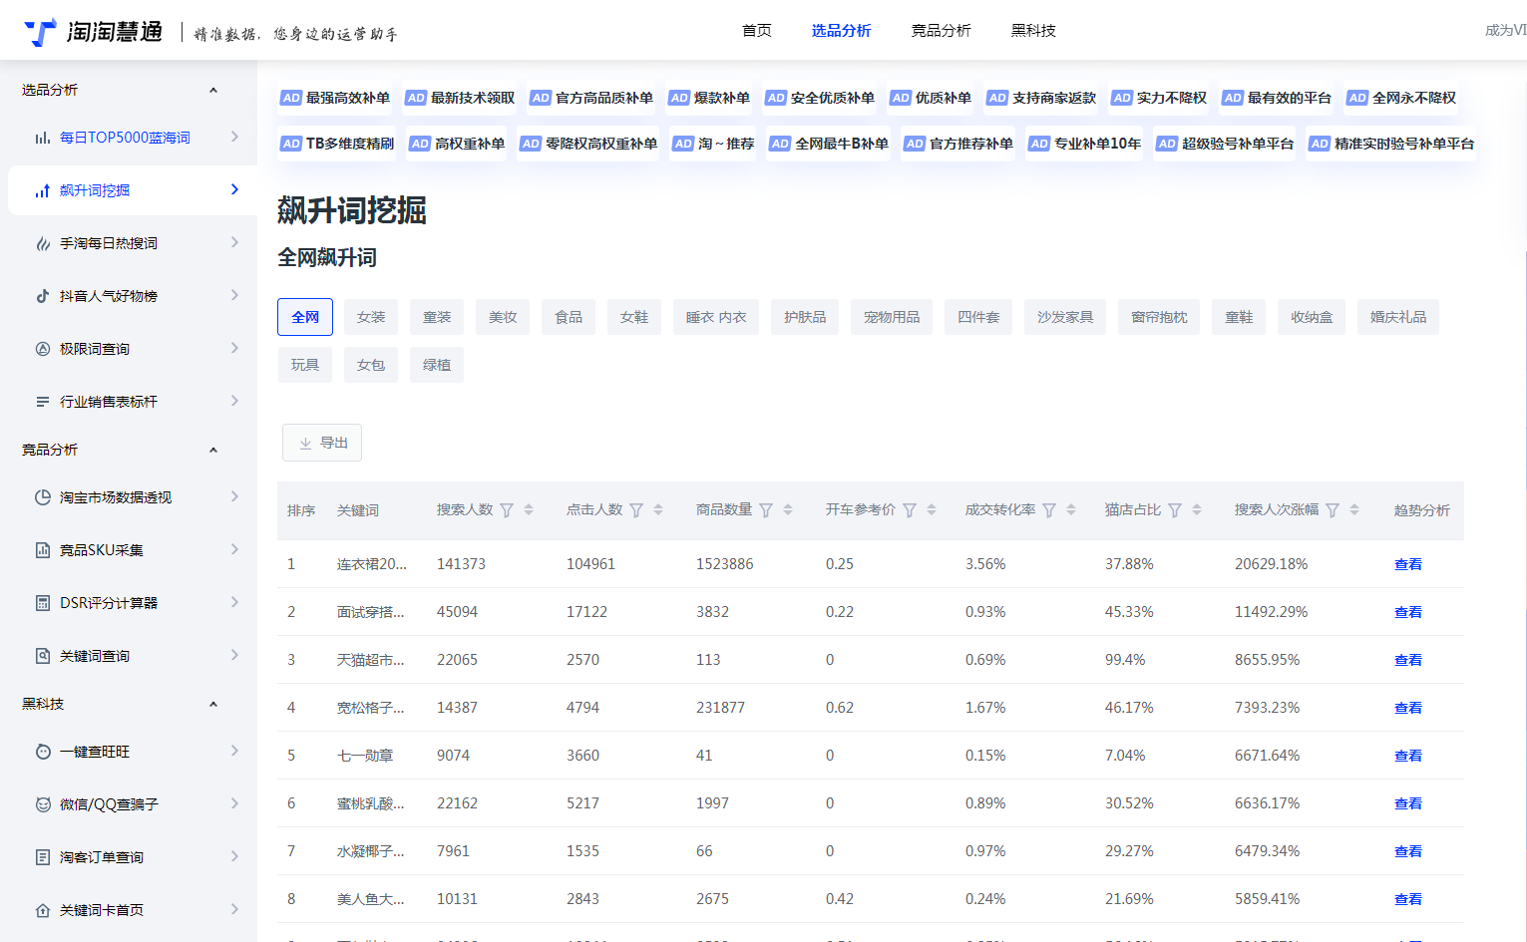The height and width of the screenshot is (942, 1527).
Task: Open the 全网永不降权 ad link
Action: click(x=1401, y=98)
